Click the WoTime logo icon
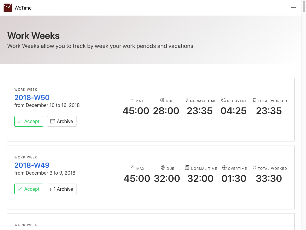The height and width of the screenshot is (230, 306). click(8, 8)
